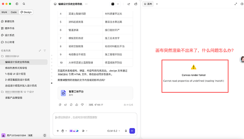
Task: Open the task list filter icon
Action: click(45, 51)
